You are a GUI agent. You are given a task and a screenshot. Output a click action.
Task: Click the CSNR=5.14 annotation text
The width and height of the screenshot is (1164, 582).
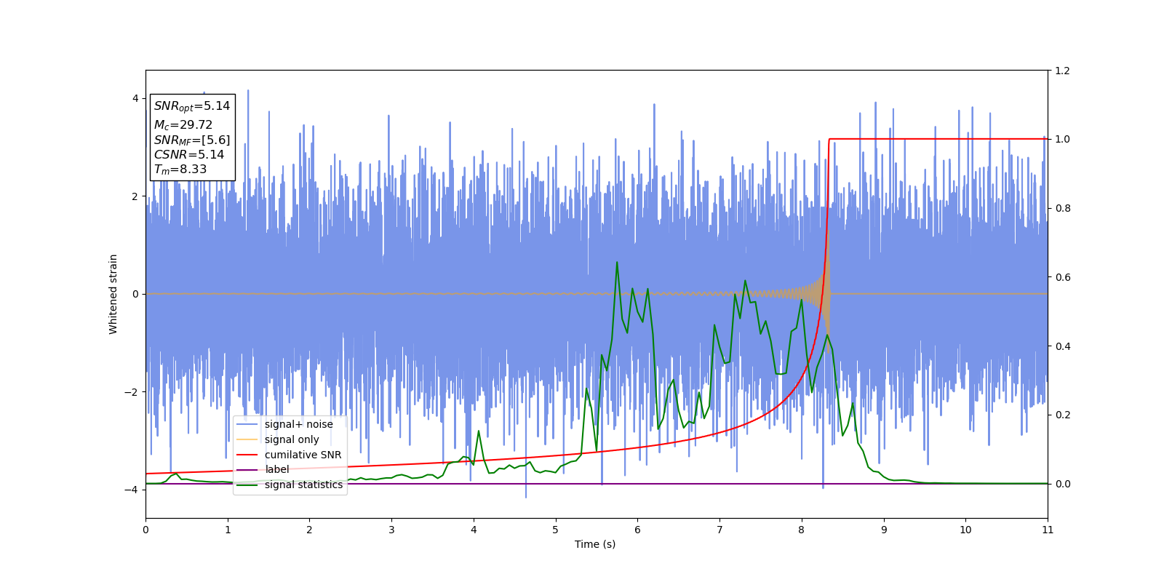tap(189, 155)
